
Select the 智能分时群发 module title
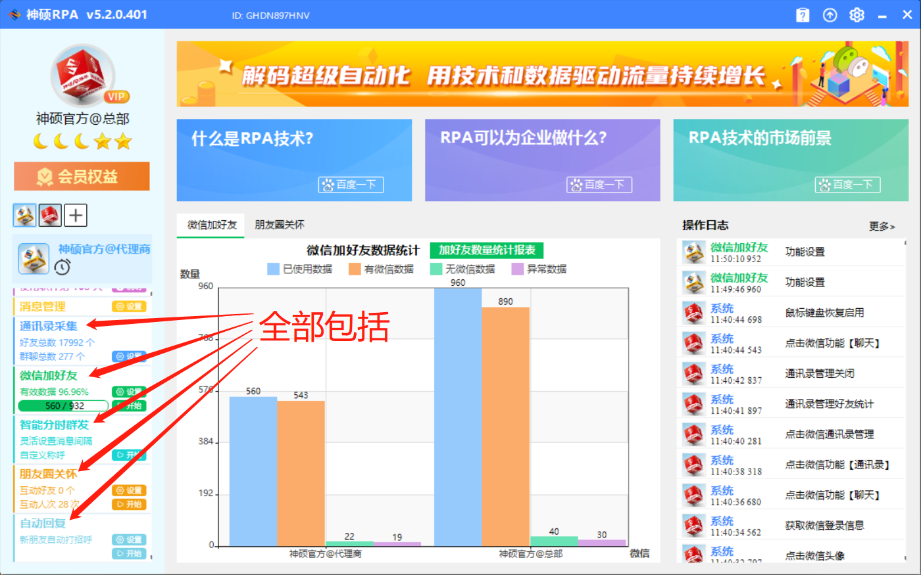tap(54, 425)
